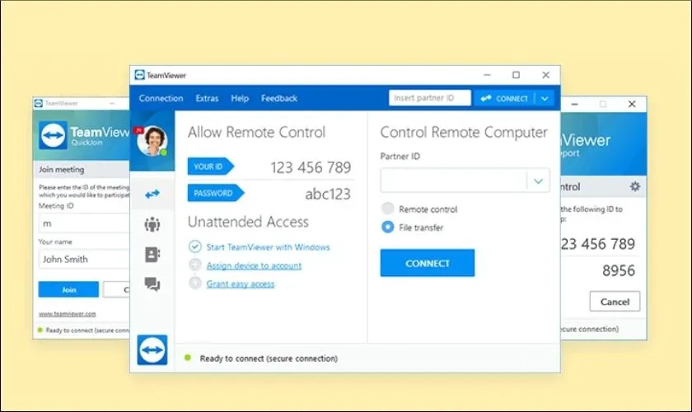Click the large blue CONNECT button

coord(427,263)
